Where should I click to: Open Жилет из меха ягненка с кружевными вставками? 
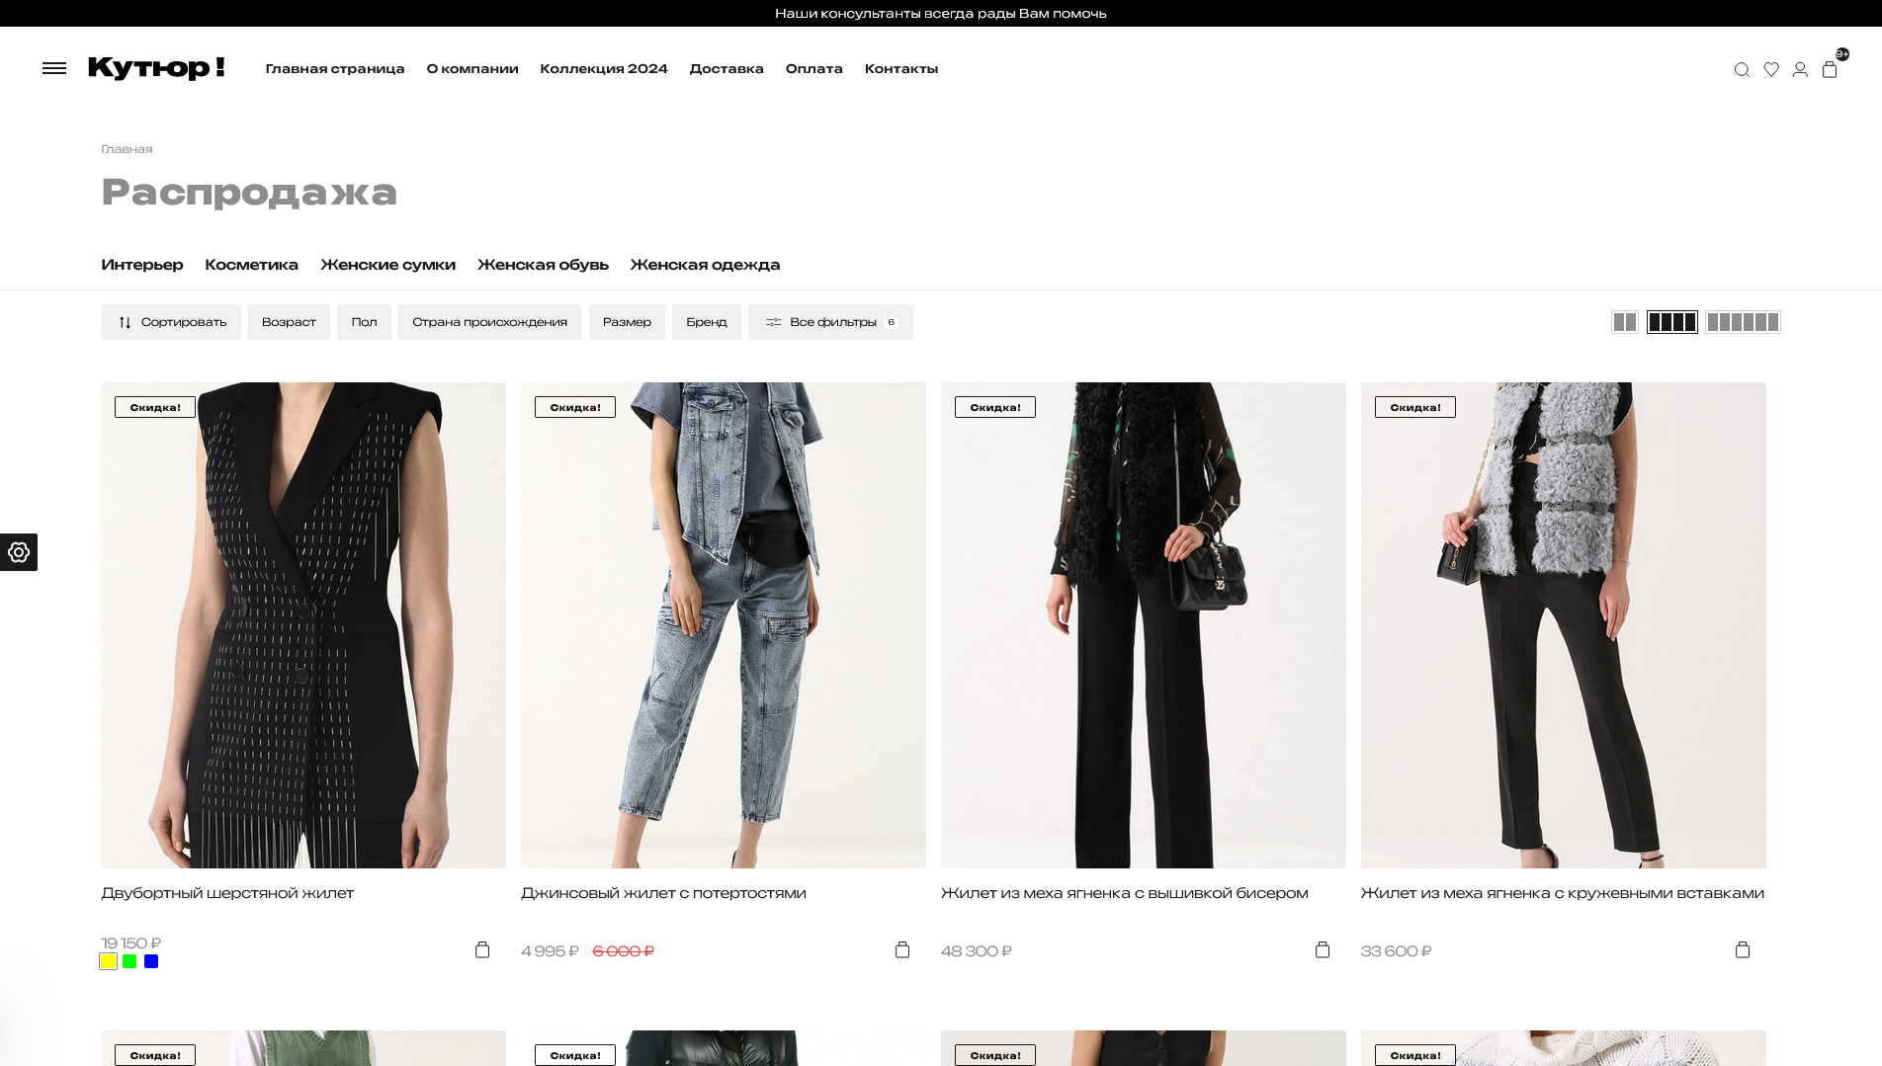pos(1562,893)
